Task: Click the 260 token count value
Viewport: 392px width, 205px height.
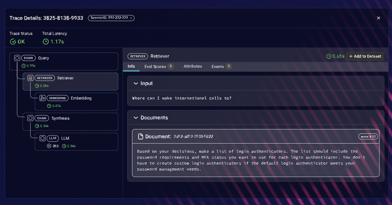Action: (56, 146)
